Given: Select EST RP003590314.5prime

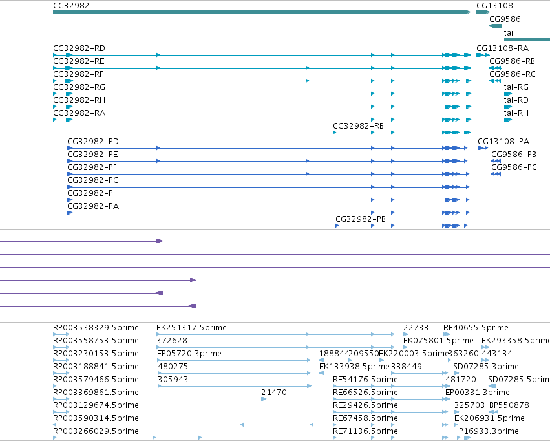Looking at the screenshot, I should tap(183, 425).
